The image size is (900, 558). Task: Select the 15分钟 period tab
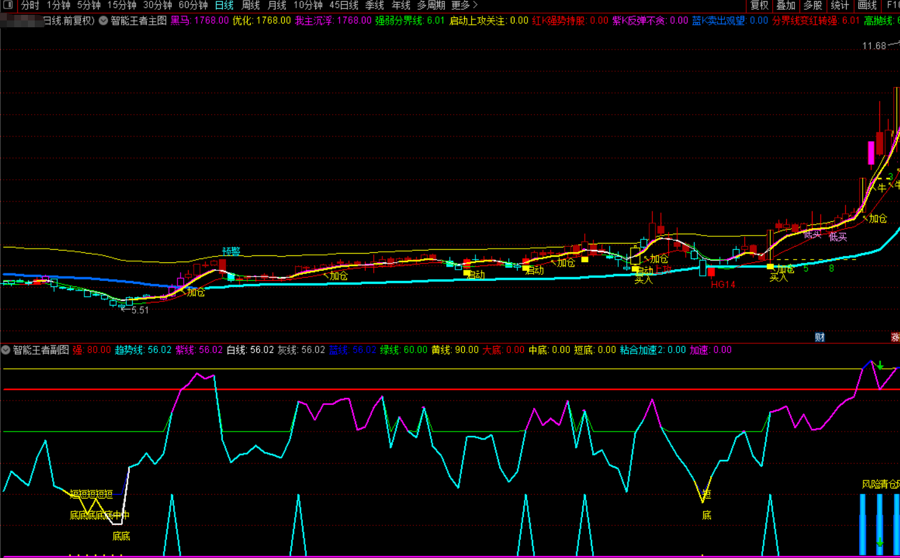click(122, 5)
